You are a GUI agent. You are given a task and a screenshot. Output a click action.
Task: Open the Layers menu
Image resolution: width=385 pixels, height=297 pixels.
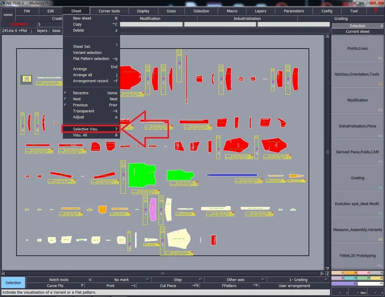pos(261,11)
